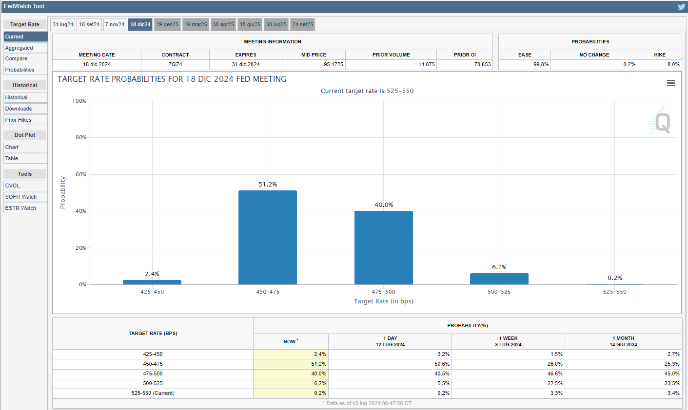Click the Tools sidebar header
The image size is (688, 410).
[x=25, y=174]
